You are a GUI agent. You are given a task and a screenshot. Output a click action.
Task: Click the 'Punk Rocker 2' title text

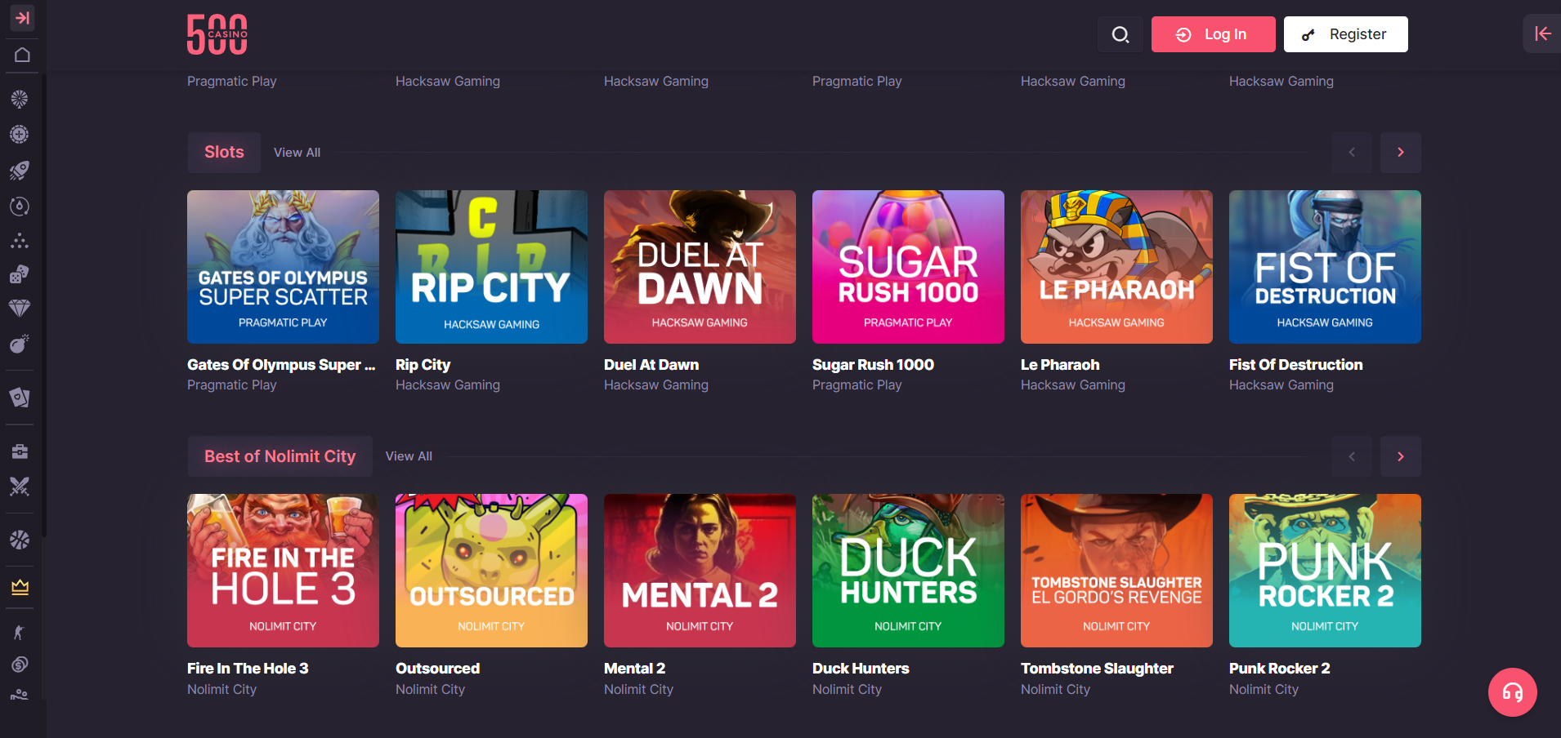click(1279, 669)
